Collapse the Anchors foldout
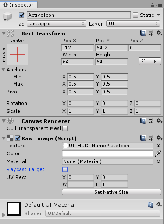 pos(4,70)
